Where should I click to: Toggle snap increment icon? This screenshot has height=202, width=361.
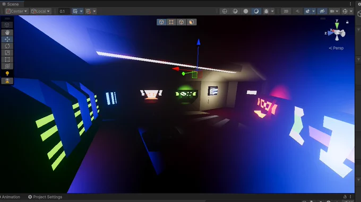pos(89,11)
